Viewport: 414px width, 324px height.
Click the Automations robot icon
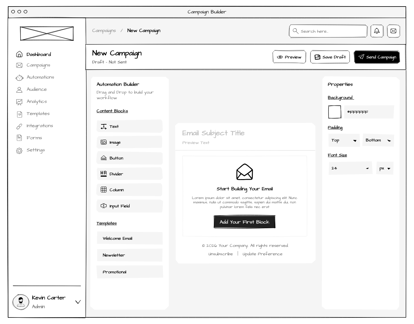click(19, 77)
